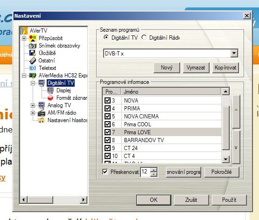Uncheck channel 10 CT 4 checkbox
Image resolution: width=259 pixels, height=220 pixels.
[107, 156]
